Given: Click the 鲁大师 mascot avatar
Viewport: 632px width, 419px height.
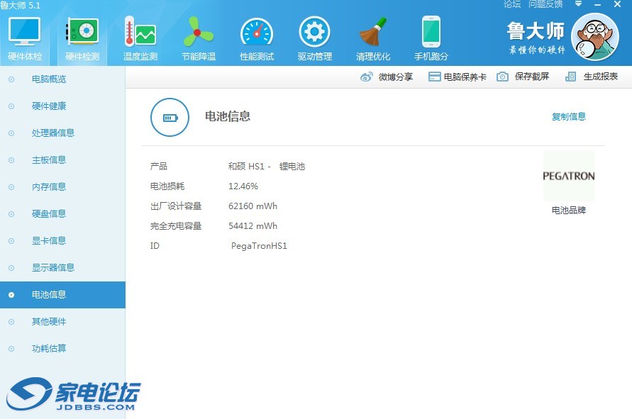Looking at the screenshot, I should (595, 37).
